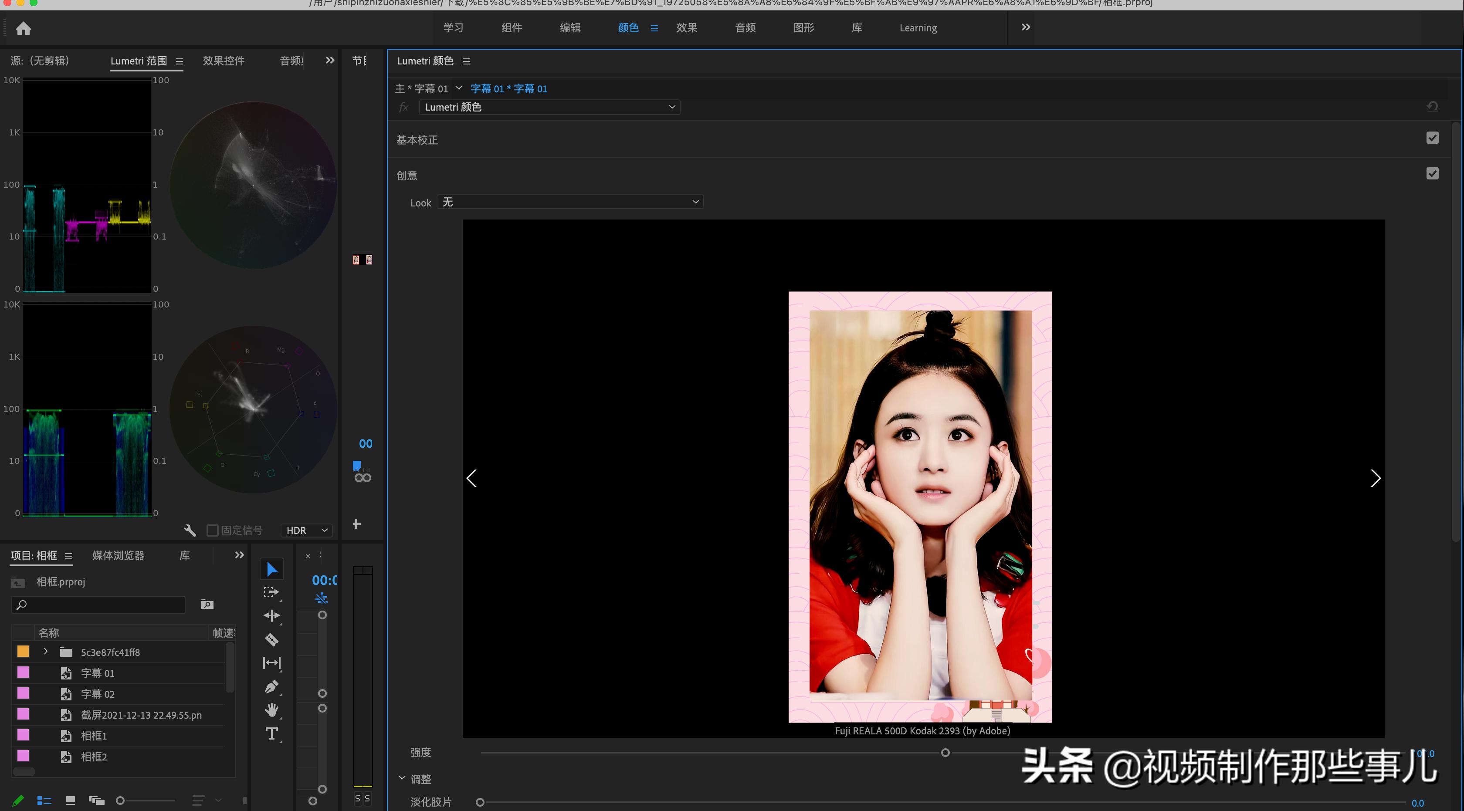Enable the 固定信号 checkbox
The image size is (1464, 811).
tap(213, 530)
